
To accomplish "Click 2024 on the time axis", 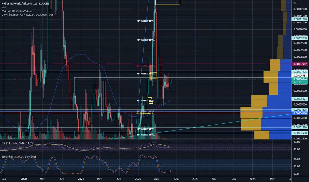I will tap(252, 179).
